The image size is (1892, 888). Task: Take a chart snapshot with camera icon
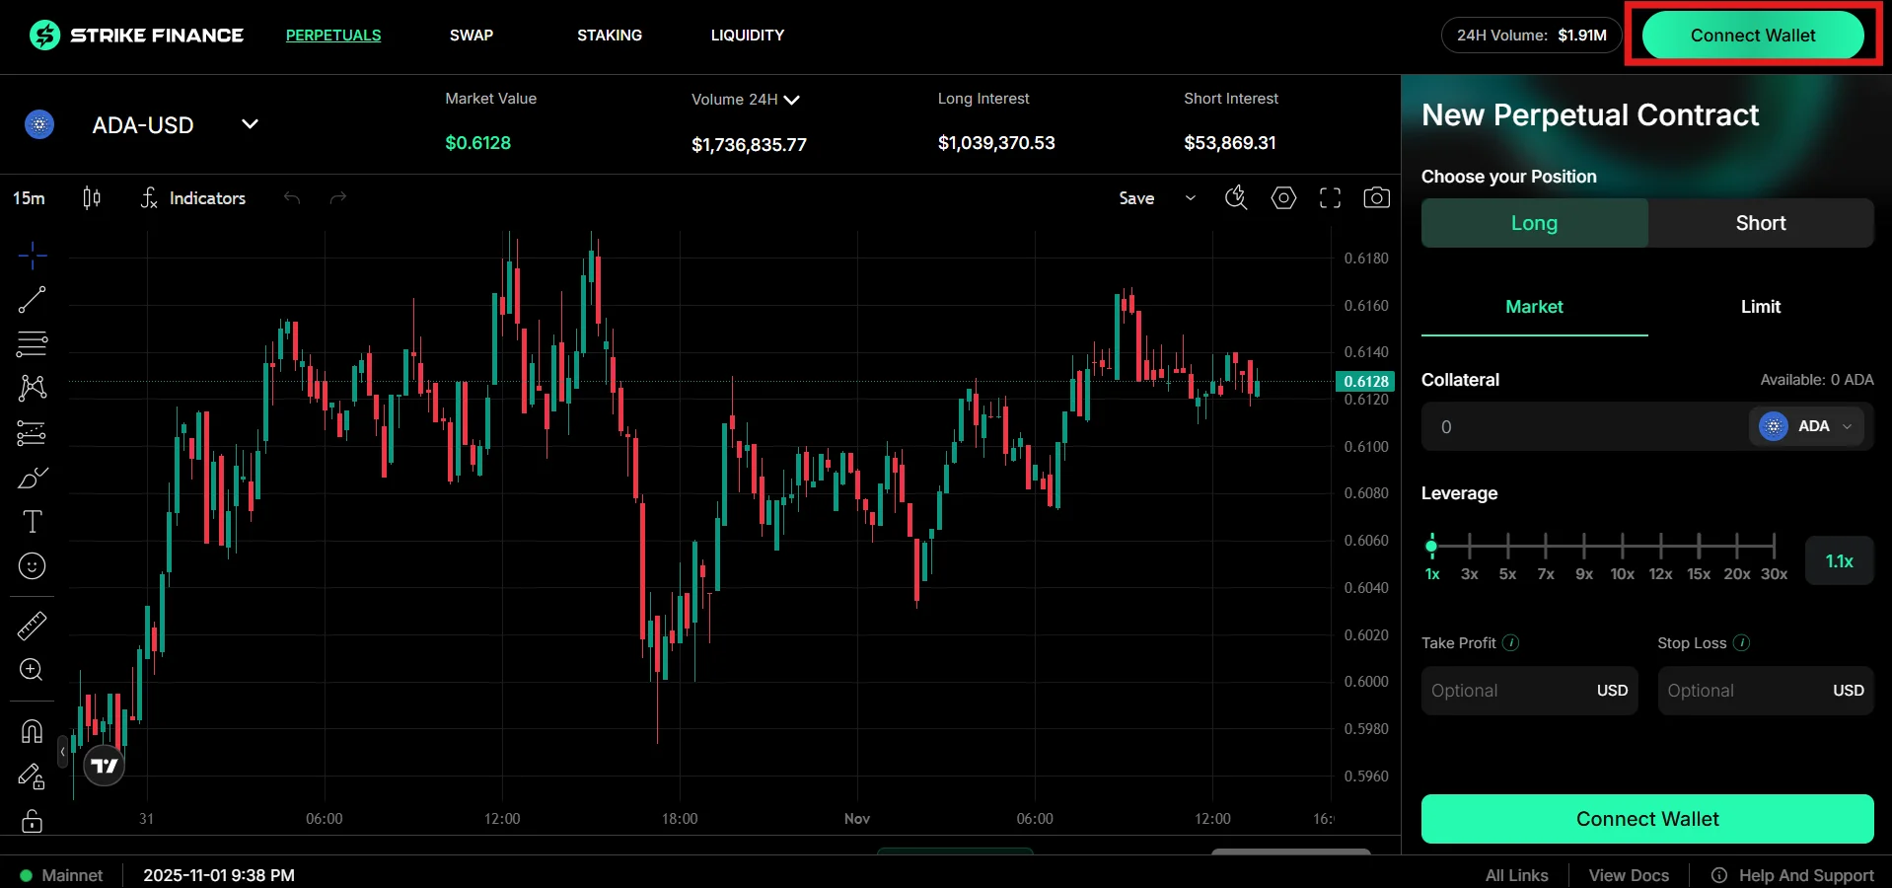point(1376,198)
